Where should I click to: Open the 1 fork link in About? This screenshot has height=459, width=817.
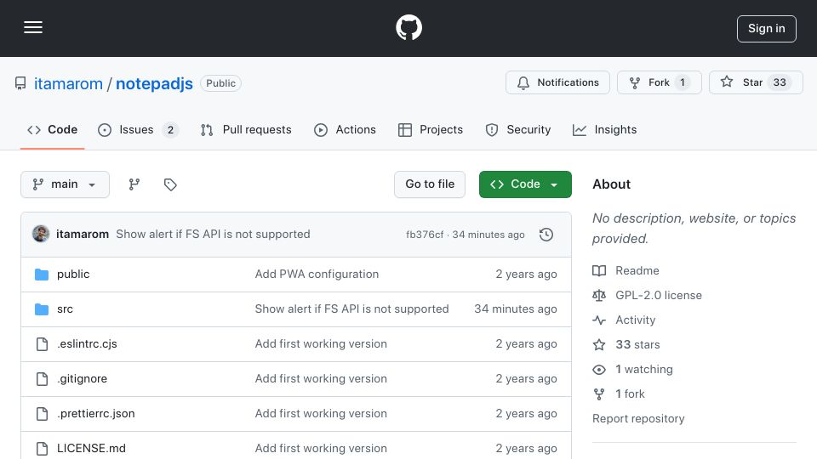coord(630,394)
